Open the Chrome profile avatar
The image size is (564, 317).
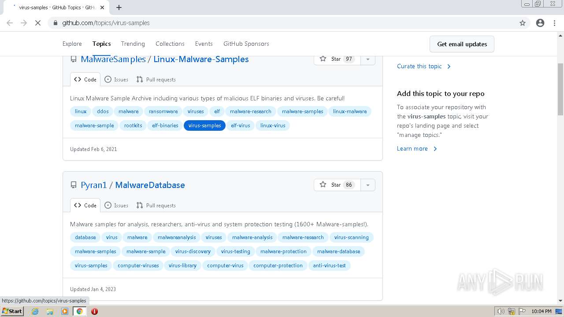pos(540,23)
